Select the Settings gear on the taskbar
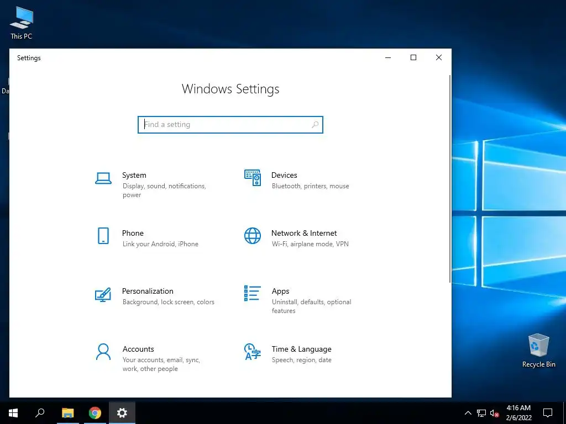Screen dimensions: 566x424 122,413
